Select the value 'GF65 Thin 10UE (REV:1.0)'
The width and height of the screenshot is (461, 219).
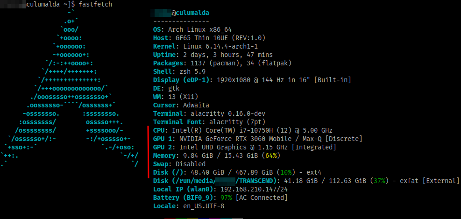click(x=220, y=38)
